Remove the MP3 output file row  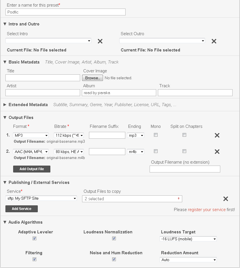point(217,135)
